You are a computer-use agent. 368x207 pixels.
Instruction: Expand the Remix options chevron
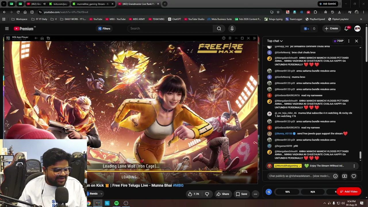(101, 194)
